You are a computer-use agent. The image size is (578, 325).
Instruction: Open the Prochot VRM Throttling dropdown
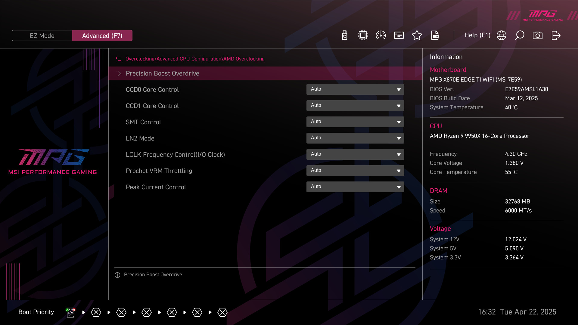click(x=355, y=171)
